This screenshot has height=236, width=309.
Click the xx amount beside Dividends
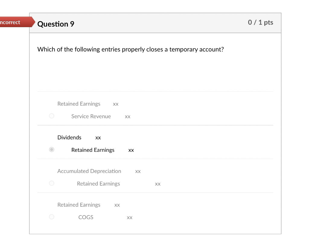point(98,138)
